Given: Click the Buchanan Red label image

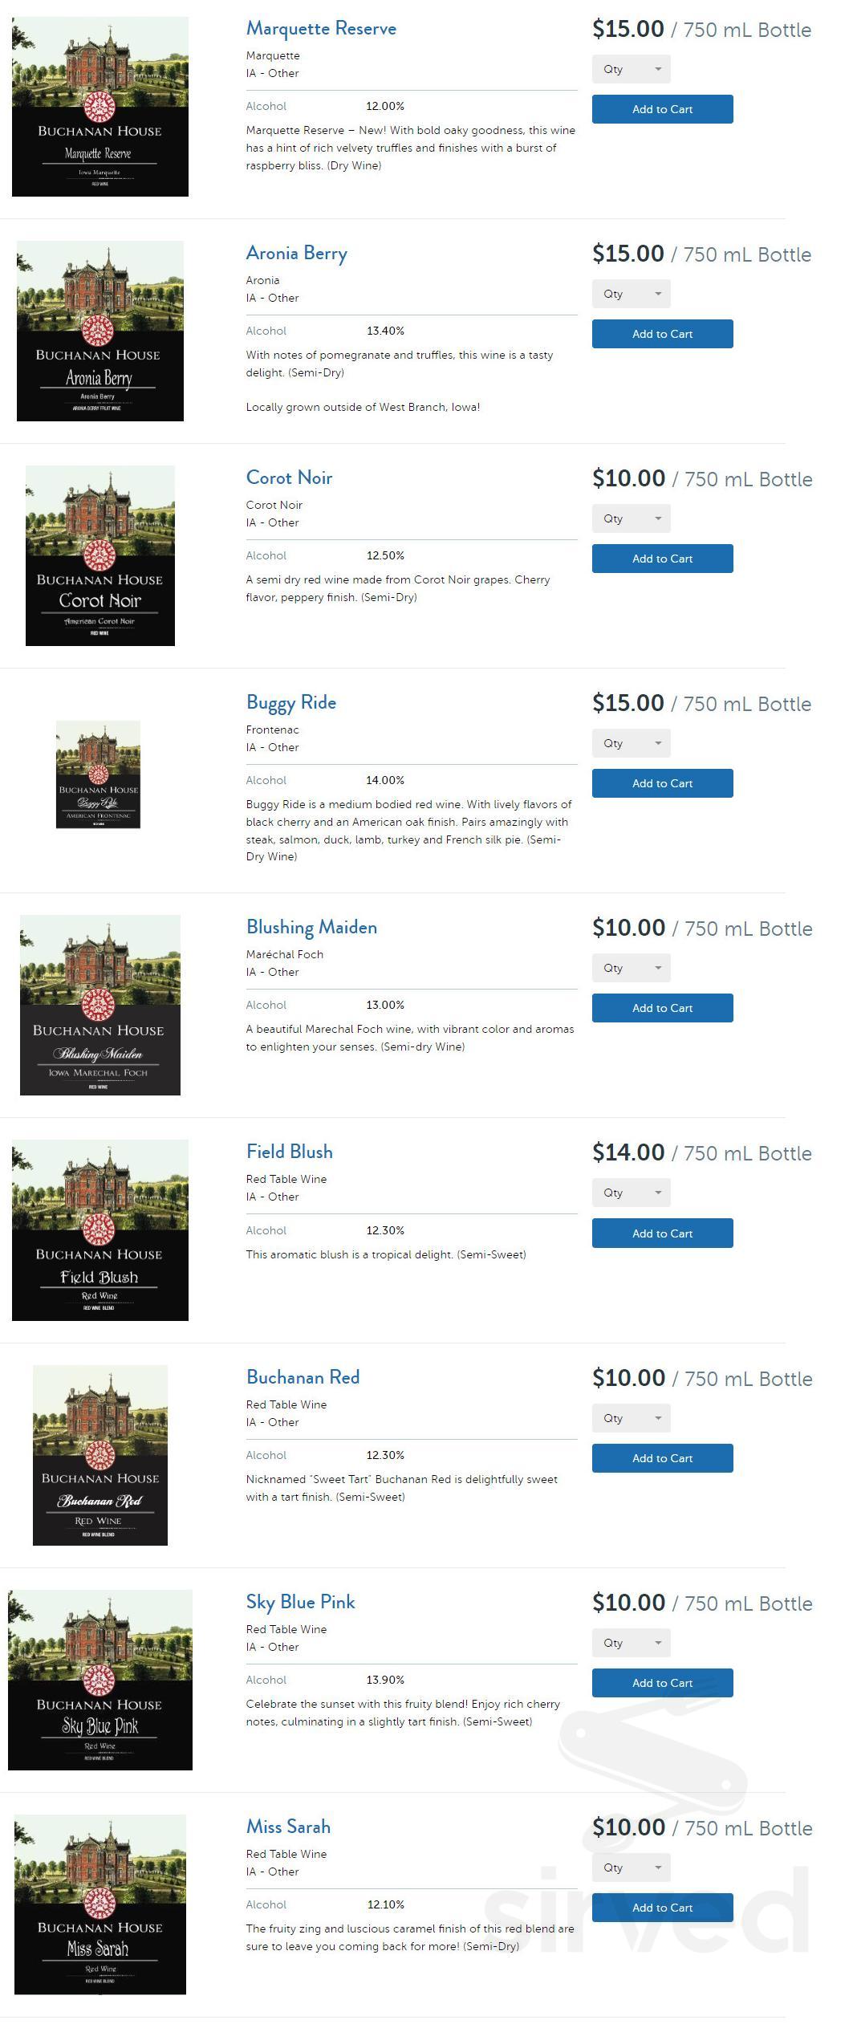Looking at the screenshot, I should tap(100, 1455).
